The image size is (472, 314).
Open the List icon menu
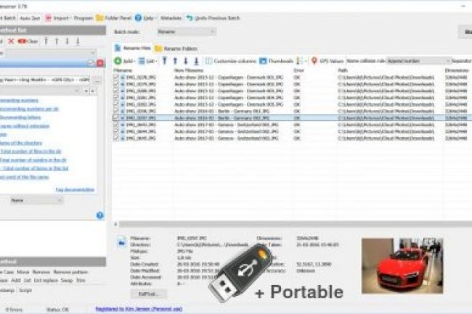(142, 61)
